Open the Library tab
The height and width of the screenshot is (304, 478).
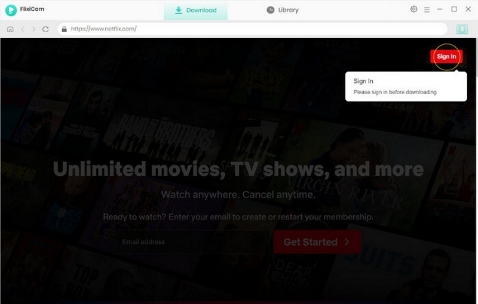[283, 10]
